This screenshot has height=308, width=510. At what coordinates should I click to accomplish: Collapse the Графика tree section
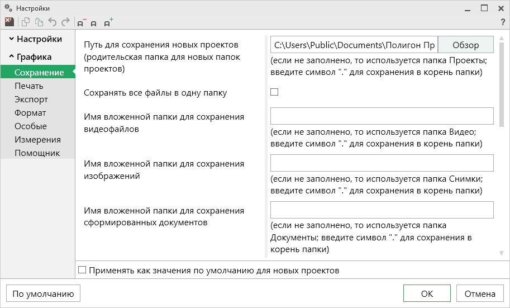(x=11, y=57)
